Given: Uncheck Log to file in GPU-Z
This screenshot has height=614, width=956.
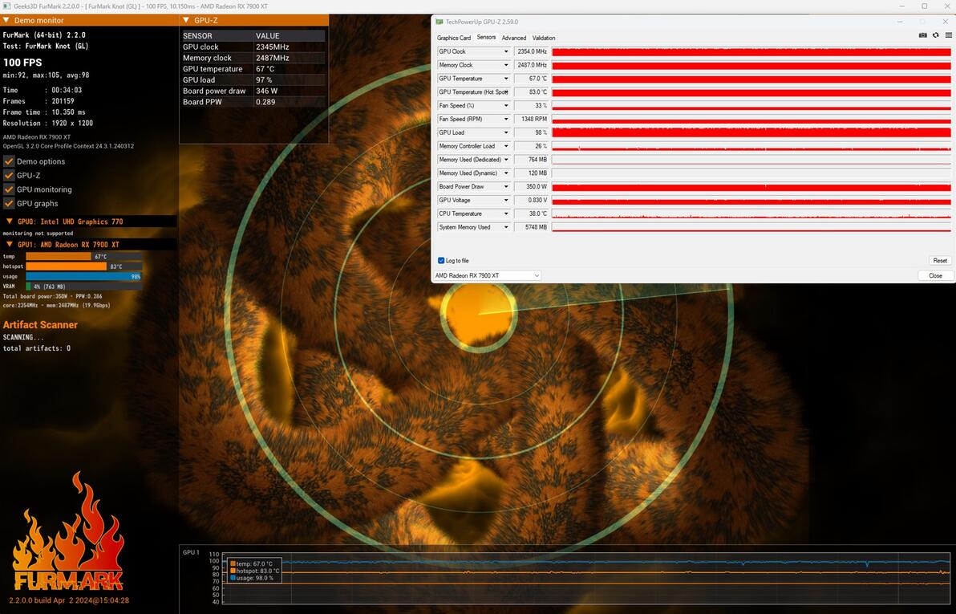Looking at the screenshot, I should pos(441,261).
